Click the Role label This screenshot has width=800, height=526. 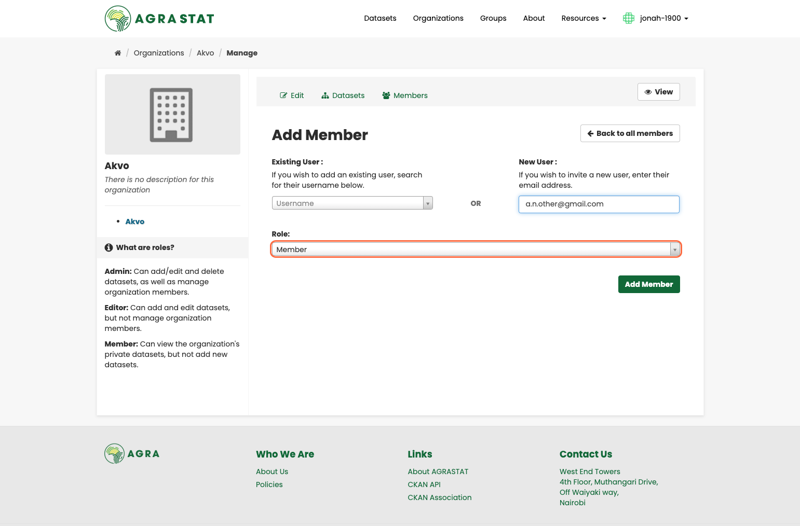click(281, 234)
